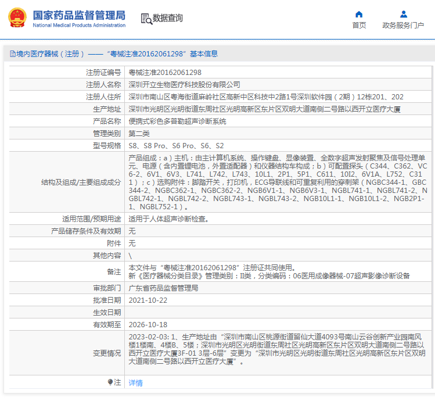
Task: Click the approval date 2021-10-22
Action: (148, 300)
